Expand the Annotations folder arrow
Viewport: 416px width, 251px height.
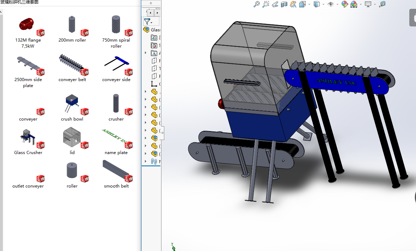146,53
